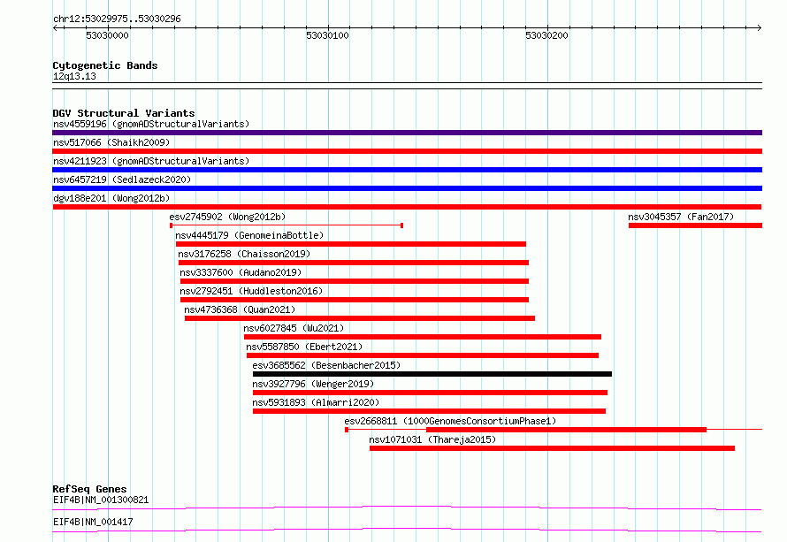Open esv2668811 (1000GenomesConsortiumPhase1) label
Screen dimensions: 787x542
pyautogui.click(x=450, y=421)
